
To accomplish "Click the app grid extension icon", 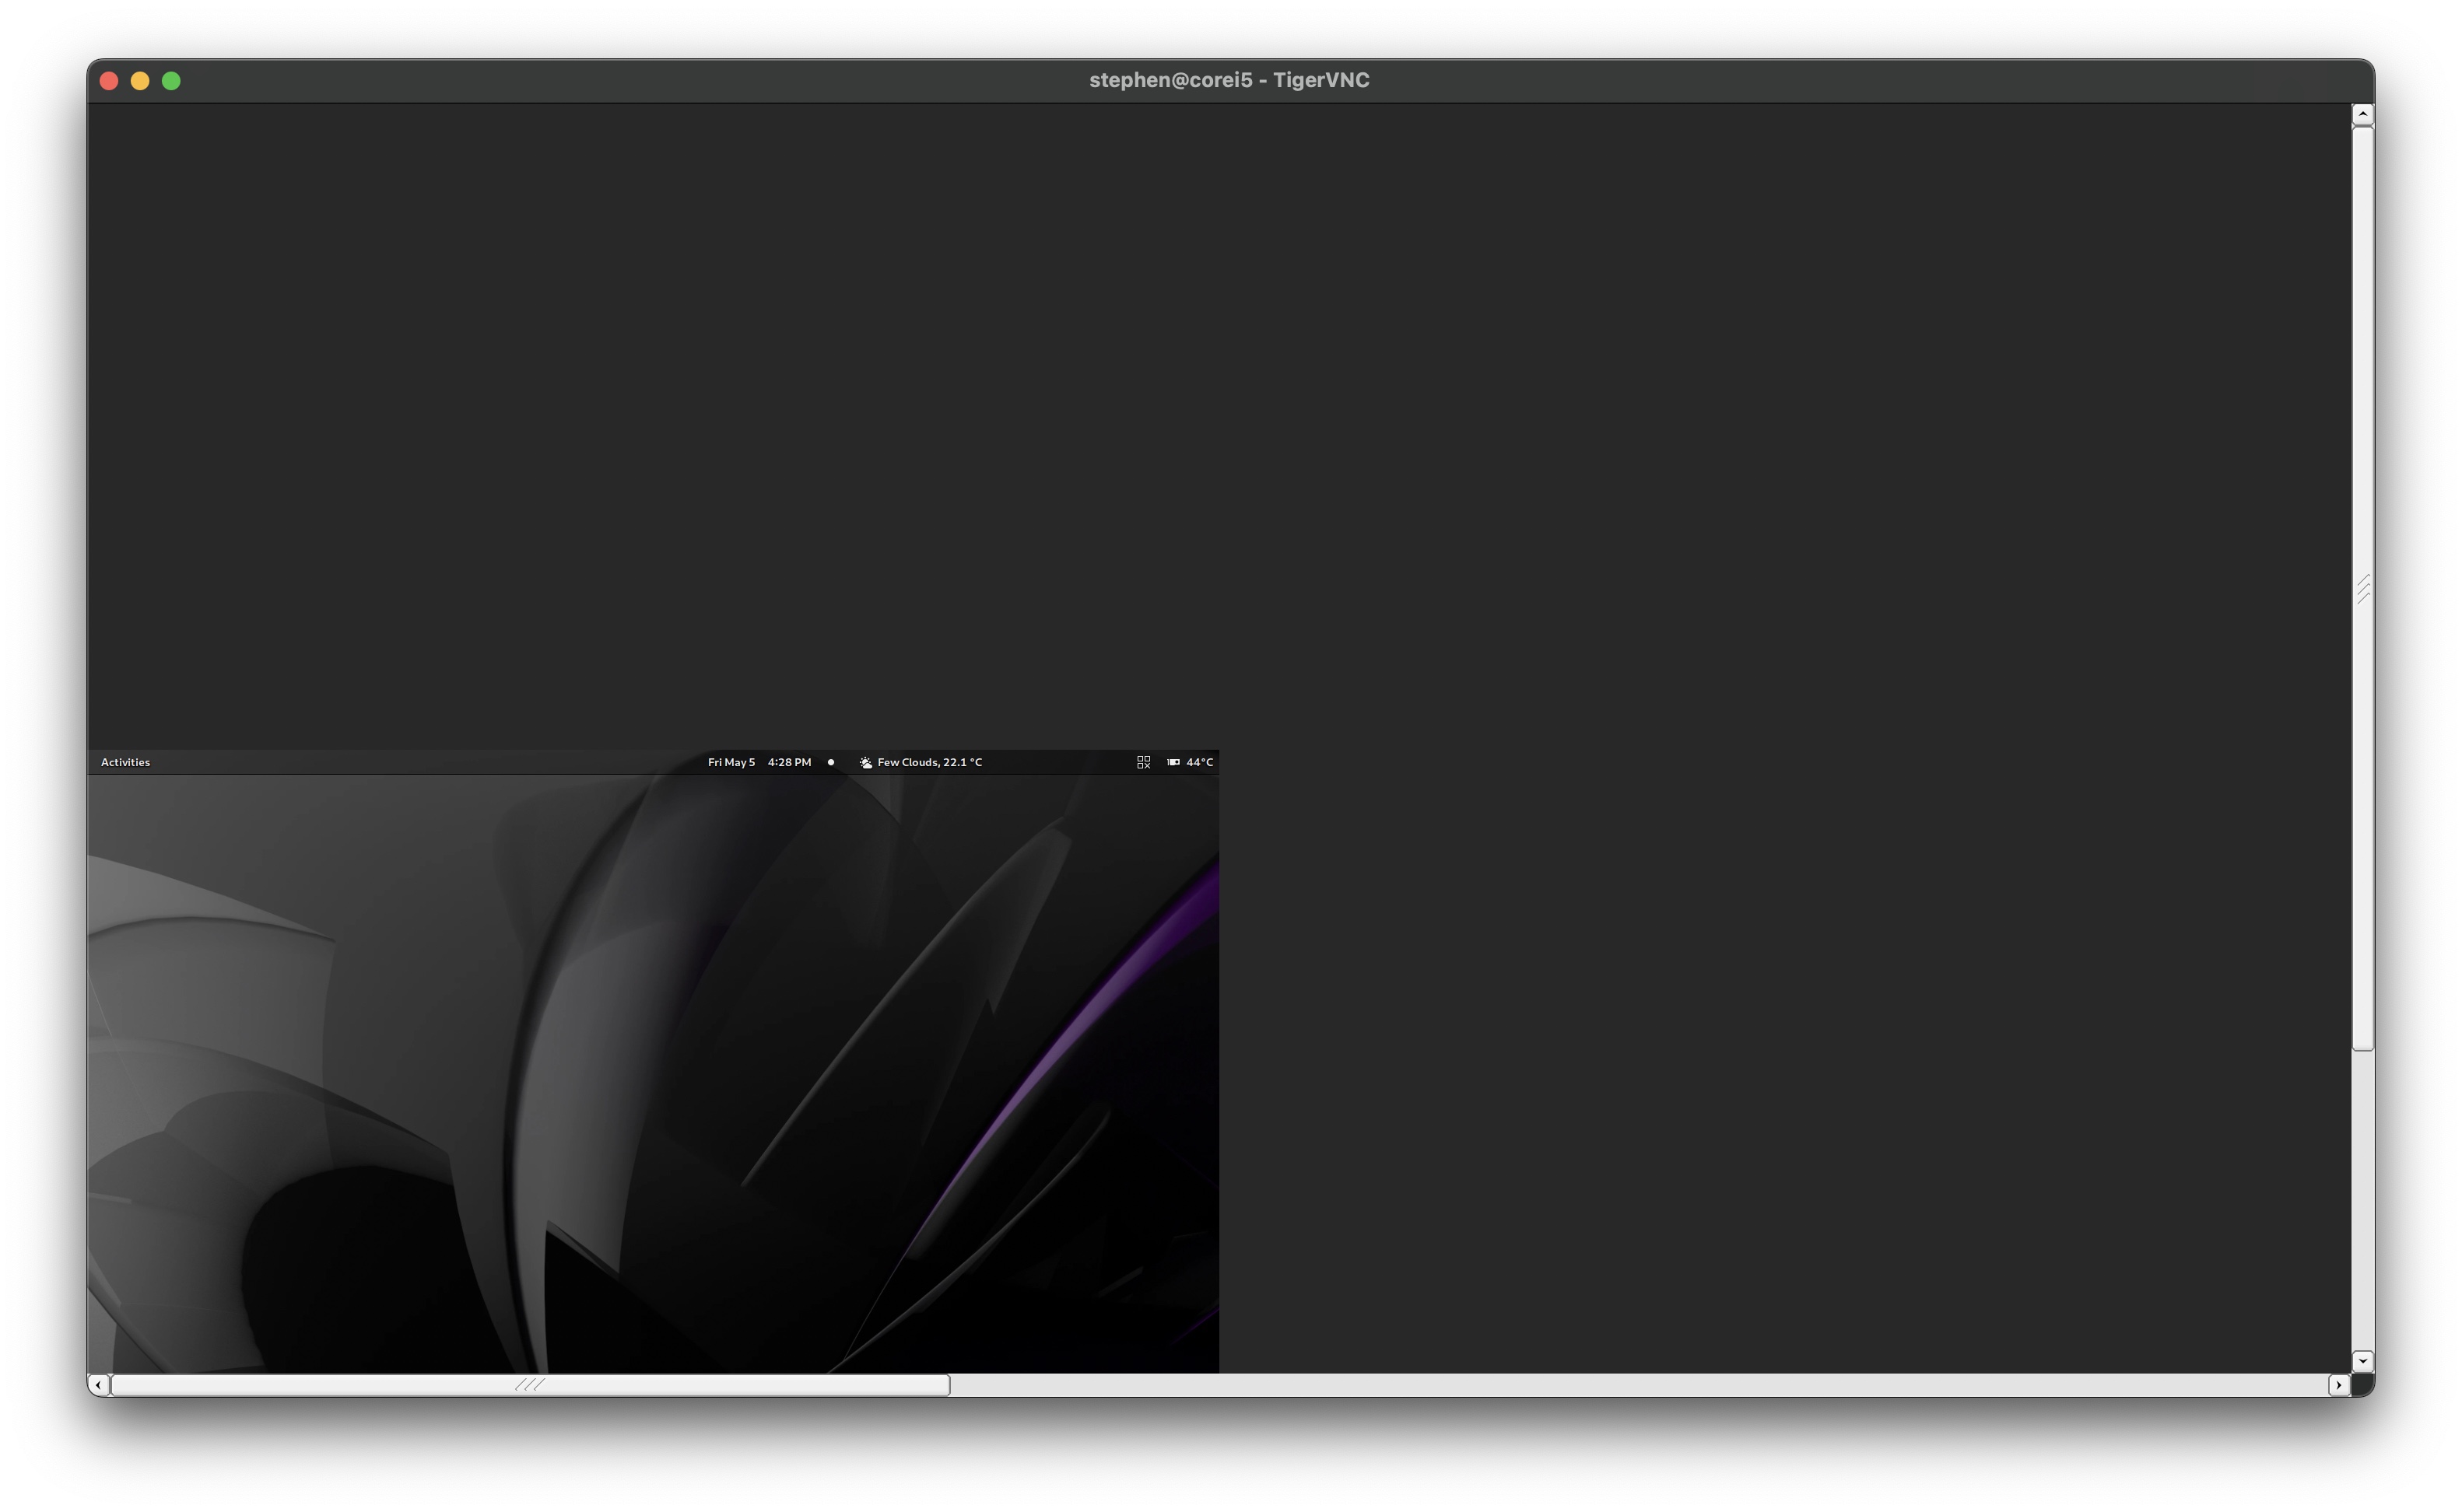I will click(1144, 763).
